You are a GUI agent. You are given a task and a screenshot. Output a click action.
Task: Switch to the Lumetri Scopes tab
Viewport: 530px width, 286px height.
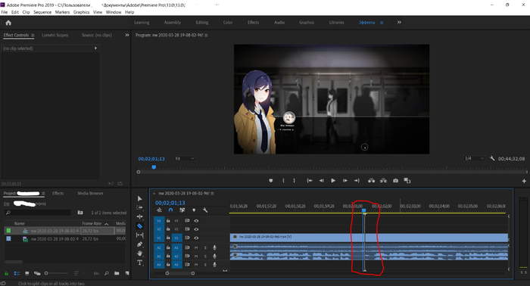[55, 35]
